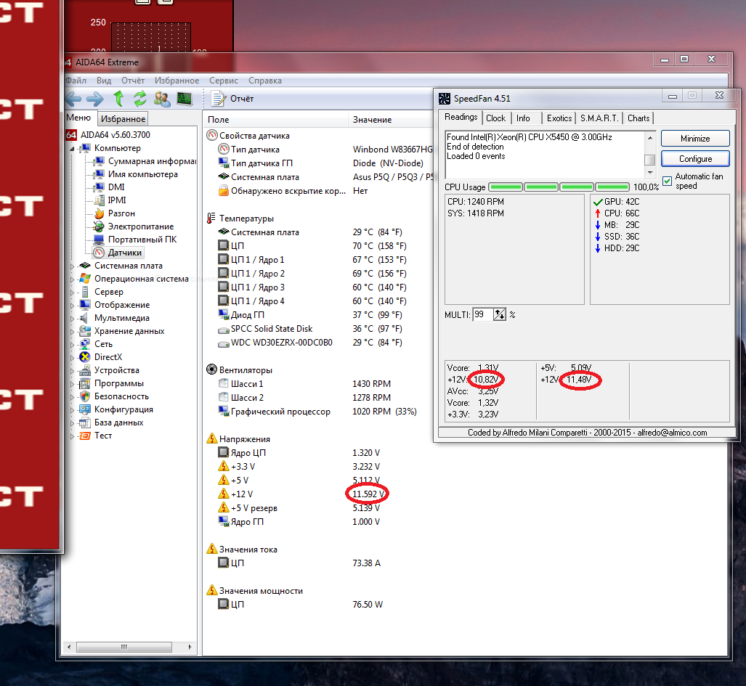This screenshot has height=686, width=746.
Task: Click the MULTI value stepper arrows
Action: 500,315
